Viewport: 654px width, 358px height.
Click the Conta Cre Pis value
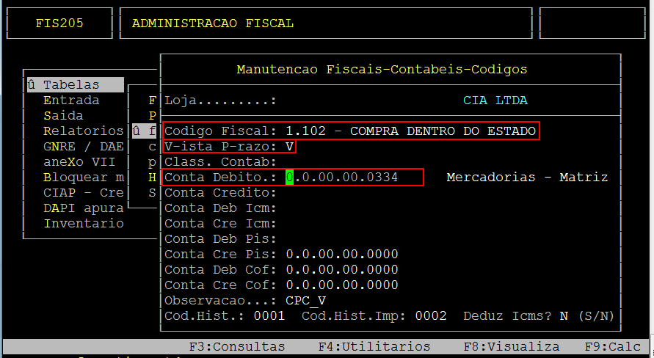(x=342, y=255)
